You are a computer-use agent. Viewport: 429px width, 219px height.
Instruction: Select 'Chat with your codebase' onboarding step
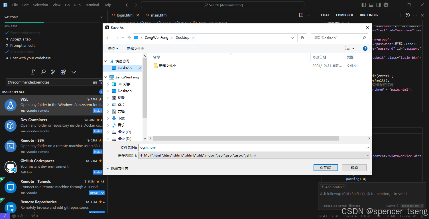point(31,58)
